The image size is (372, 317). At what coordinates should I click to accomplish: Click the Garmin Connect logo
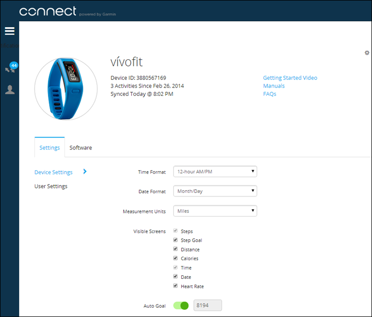click(x=48, y=11)
